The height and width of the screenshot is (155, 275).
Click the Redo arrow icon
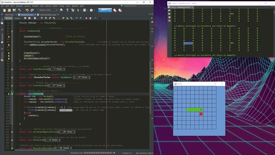(x=32, y=10)
